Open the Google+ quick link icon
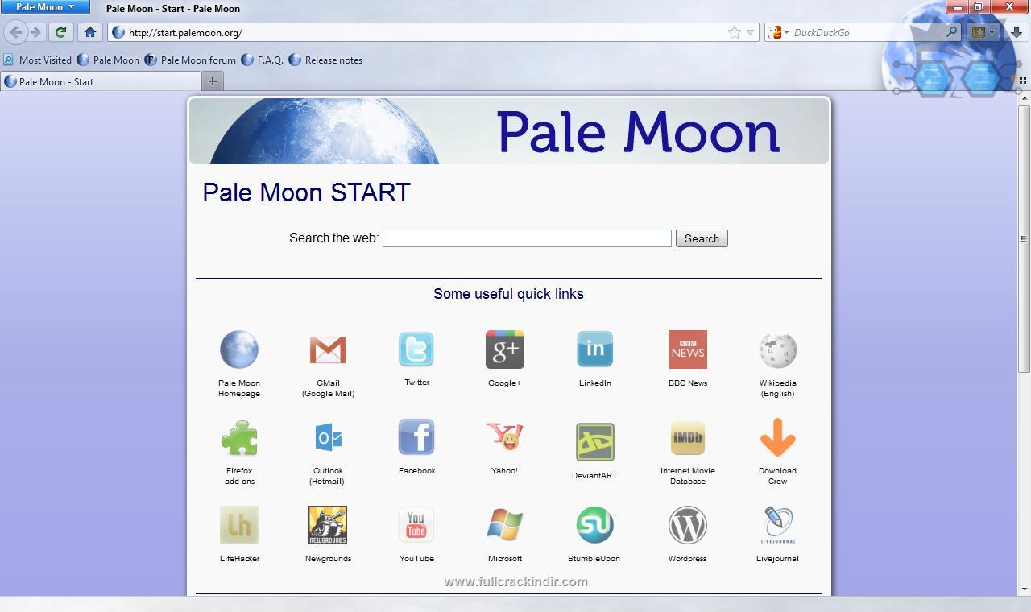This screenshot has height=612, width=1031. [505, 349]
